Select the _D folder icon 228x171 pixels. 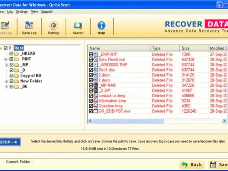[16, 70]
